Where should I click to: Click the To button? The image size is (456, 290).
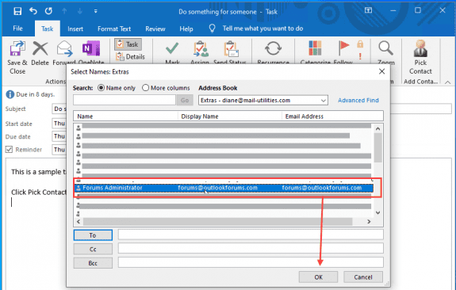pyautogui.click(x=93, y=235)
